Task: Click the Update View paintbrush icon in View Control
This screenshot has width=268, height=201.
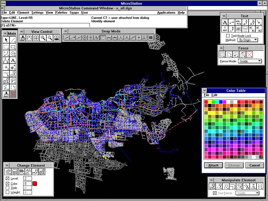Action: click(22, 38)
